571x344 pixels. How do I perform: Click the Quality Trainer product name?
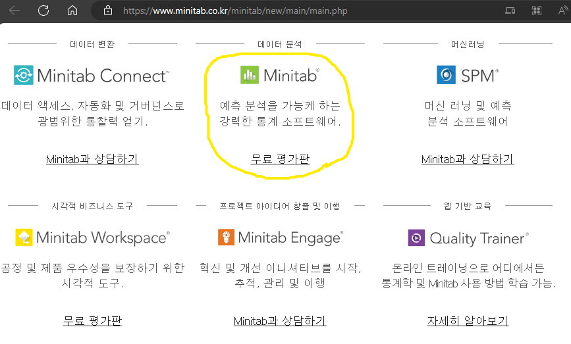click(479, 239)
